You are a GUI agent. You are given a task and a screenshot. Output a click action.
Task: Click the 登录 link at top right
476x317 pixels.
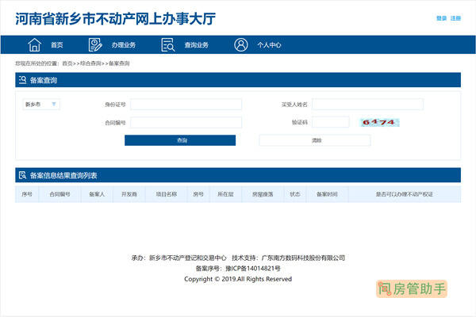[x=441, y=18]
